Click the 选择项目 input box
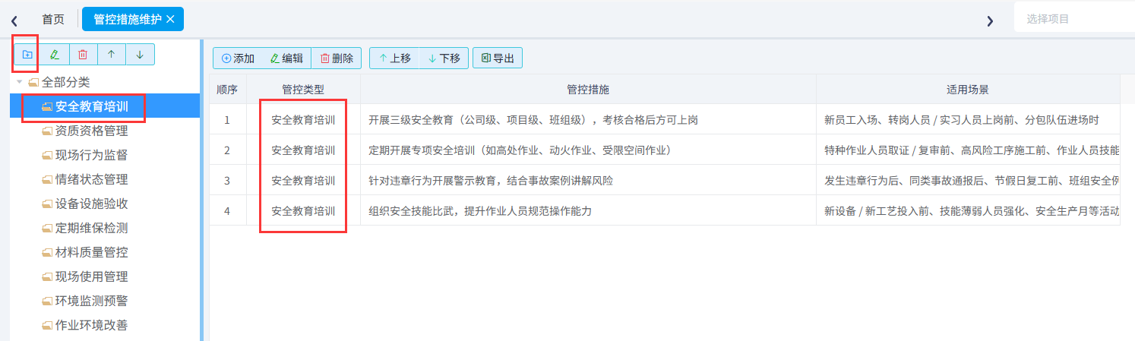Viewport: 1135px width, 341px height. point(1074,19)
